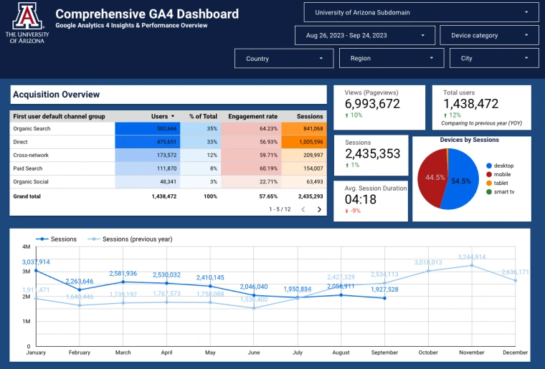The image size is (545, 369).
Task: Toggle desktop legend item in Devices chart
Action: (x=500, y=166)
